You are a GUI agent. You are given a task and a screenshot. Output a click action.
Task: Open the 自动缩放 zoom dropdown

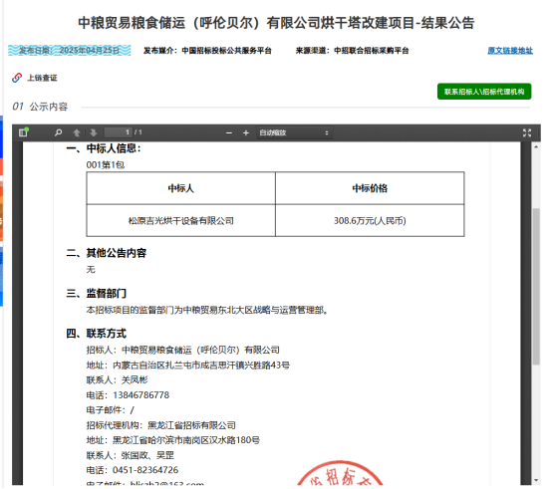295,133
